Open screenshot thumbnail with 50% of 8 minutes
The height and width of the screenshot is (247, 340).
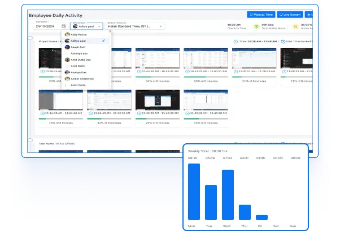(206, 58)
